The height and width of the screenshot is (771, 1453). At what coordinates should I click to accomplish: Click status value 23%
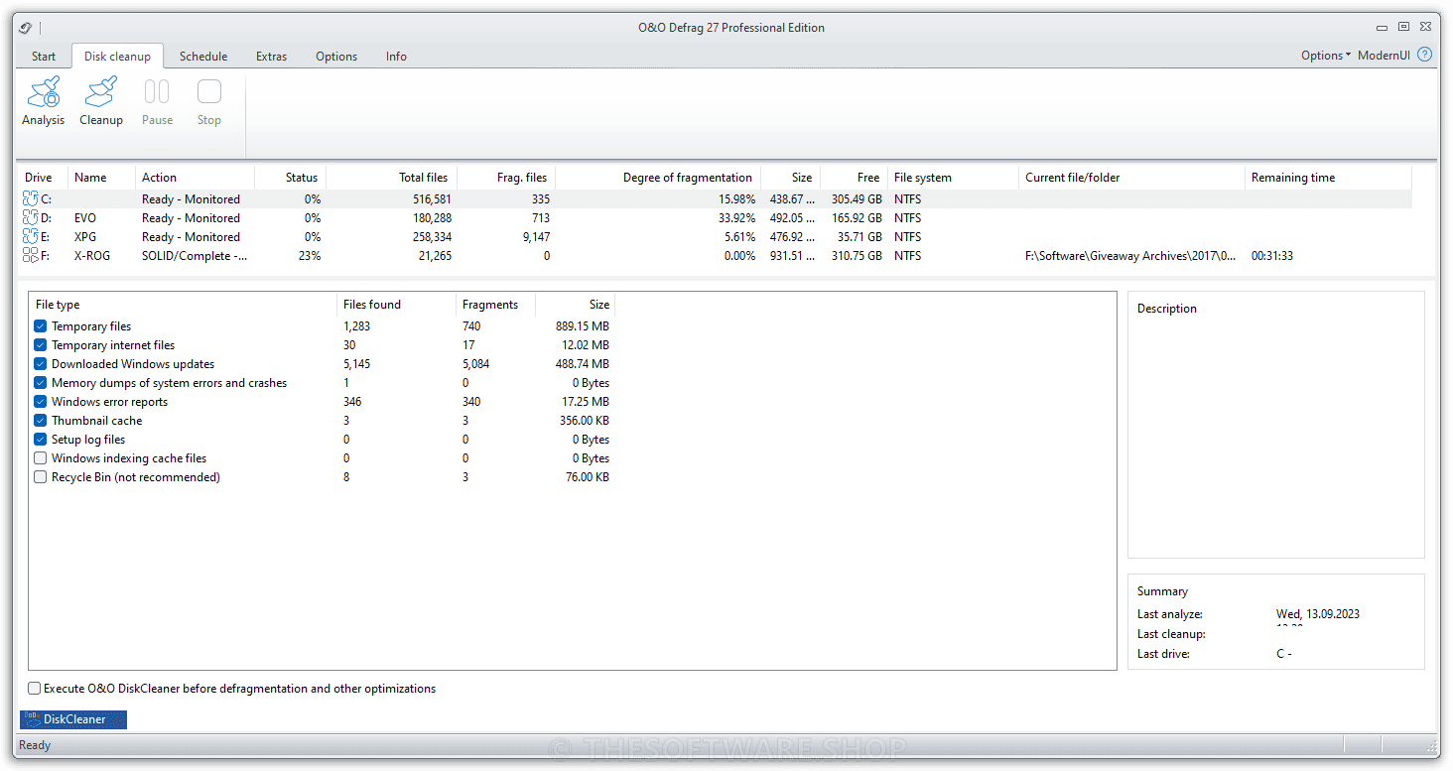[x=309, y=256]
